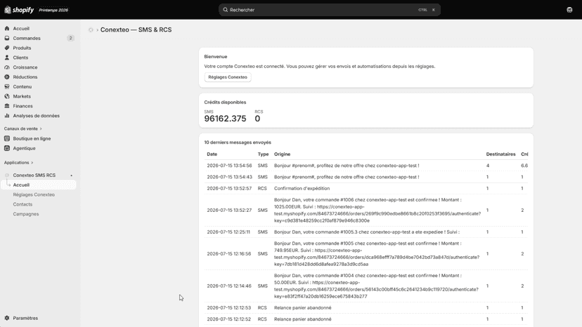The image size is (582, 327).
Task: Select Accueil under Conexteo SMS RCS
Action: [39, 185]
